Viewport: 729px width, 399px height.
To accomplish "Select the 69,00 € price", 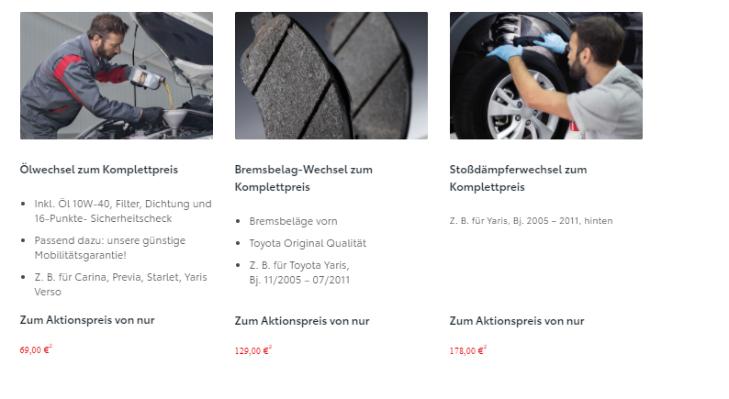I will [x=34, y=350].
